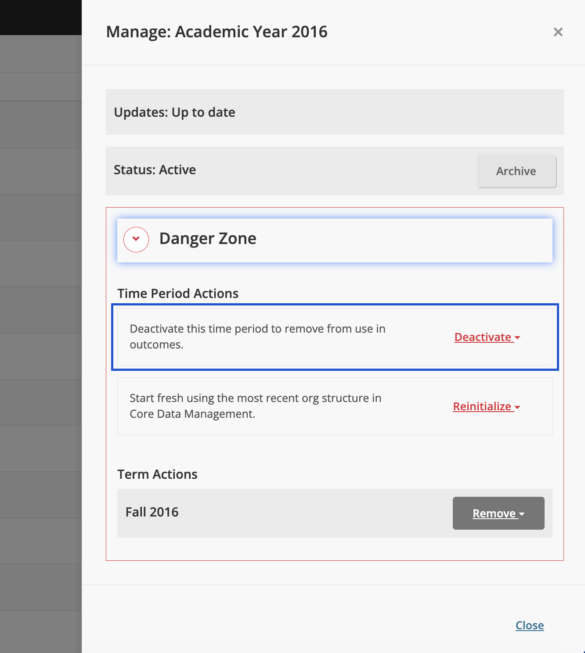Open the Deactivate dropdown link
The width and height of the screenshot is (585, 653).
[x=483, y=337]
